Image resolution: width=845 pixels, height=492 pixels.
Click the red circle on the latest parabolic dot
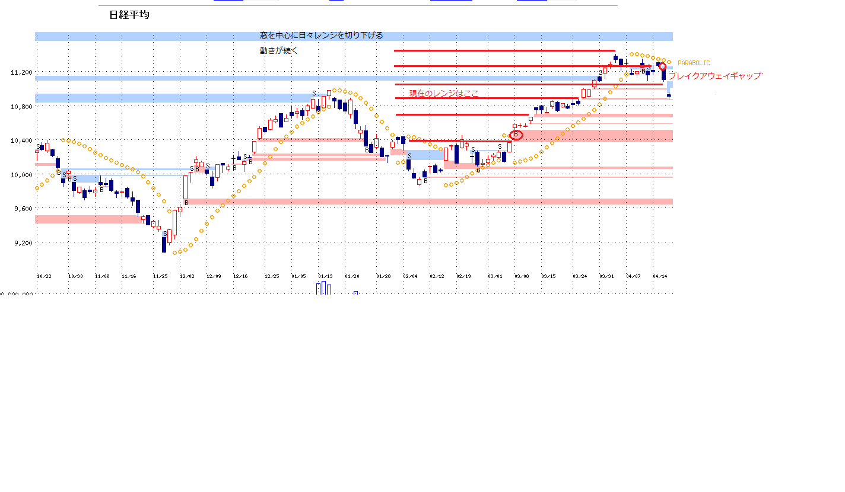tap(662, 66)
